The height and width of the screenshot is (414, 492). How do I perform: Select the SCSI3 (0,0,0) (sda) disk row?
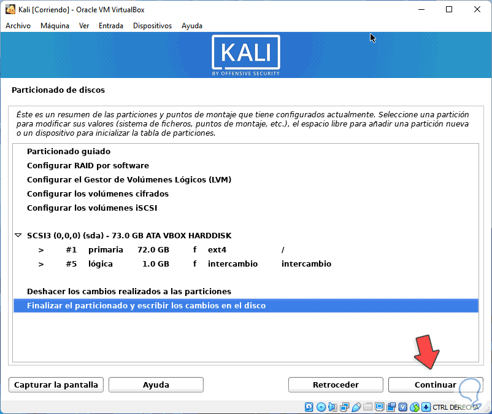tap(245, 236)
